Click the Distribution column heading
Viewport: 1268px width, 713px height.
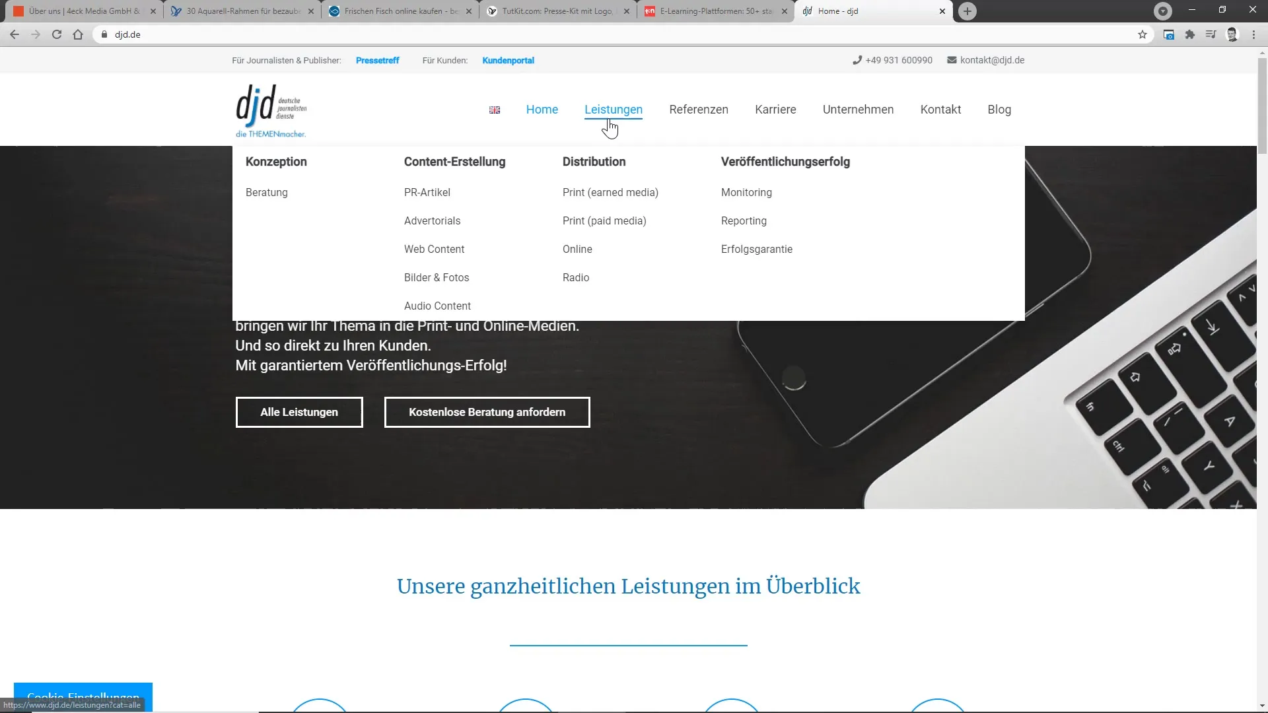(x=594, y=162)
